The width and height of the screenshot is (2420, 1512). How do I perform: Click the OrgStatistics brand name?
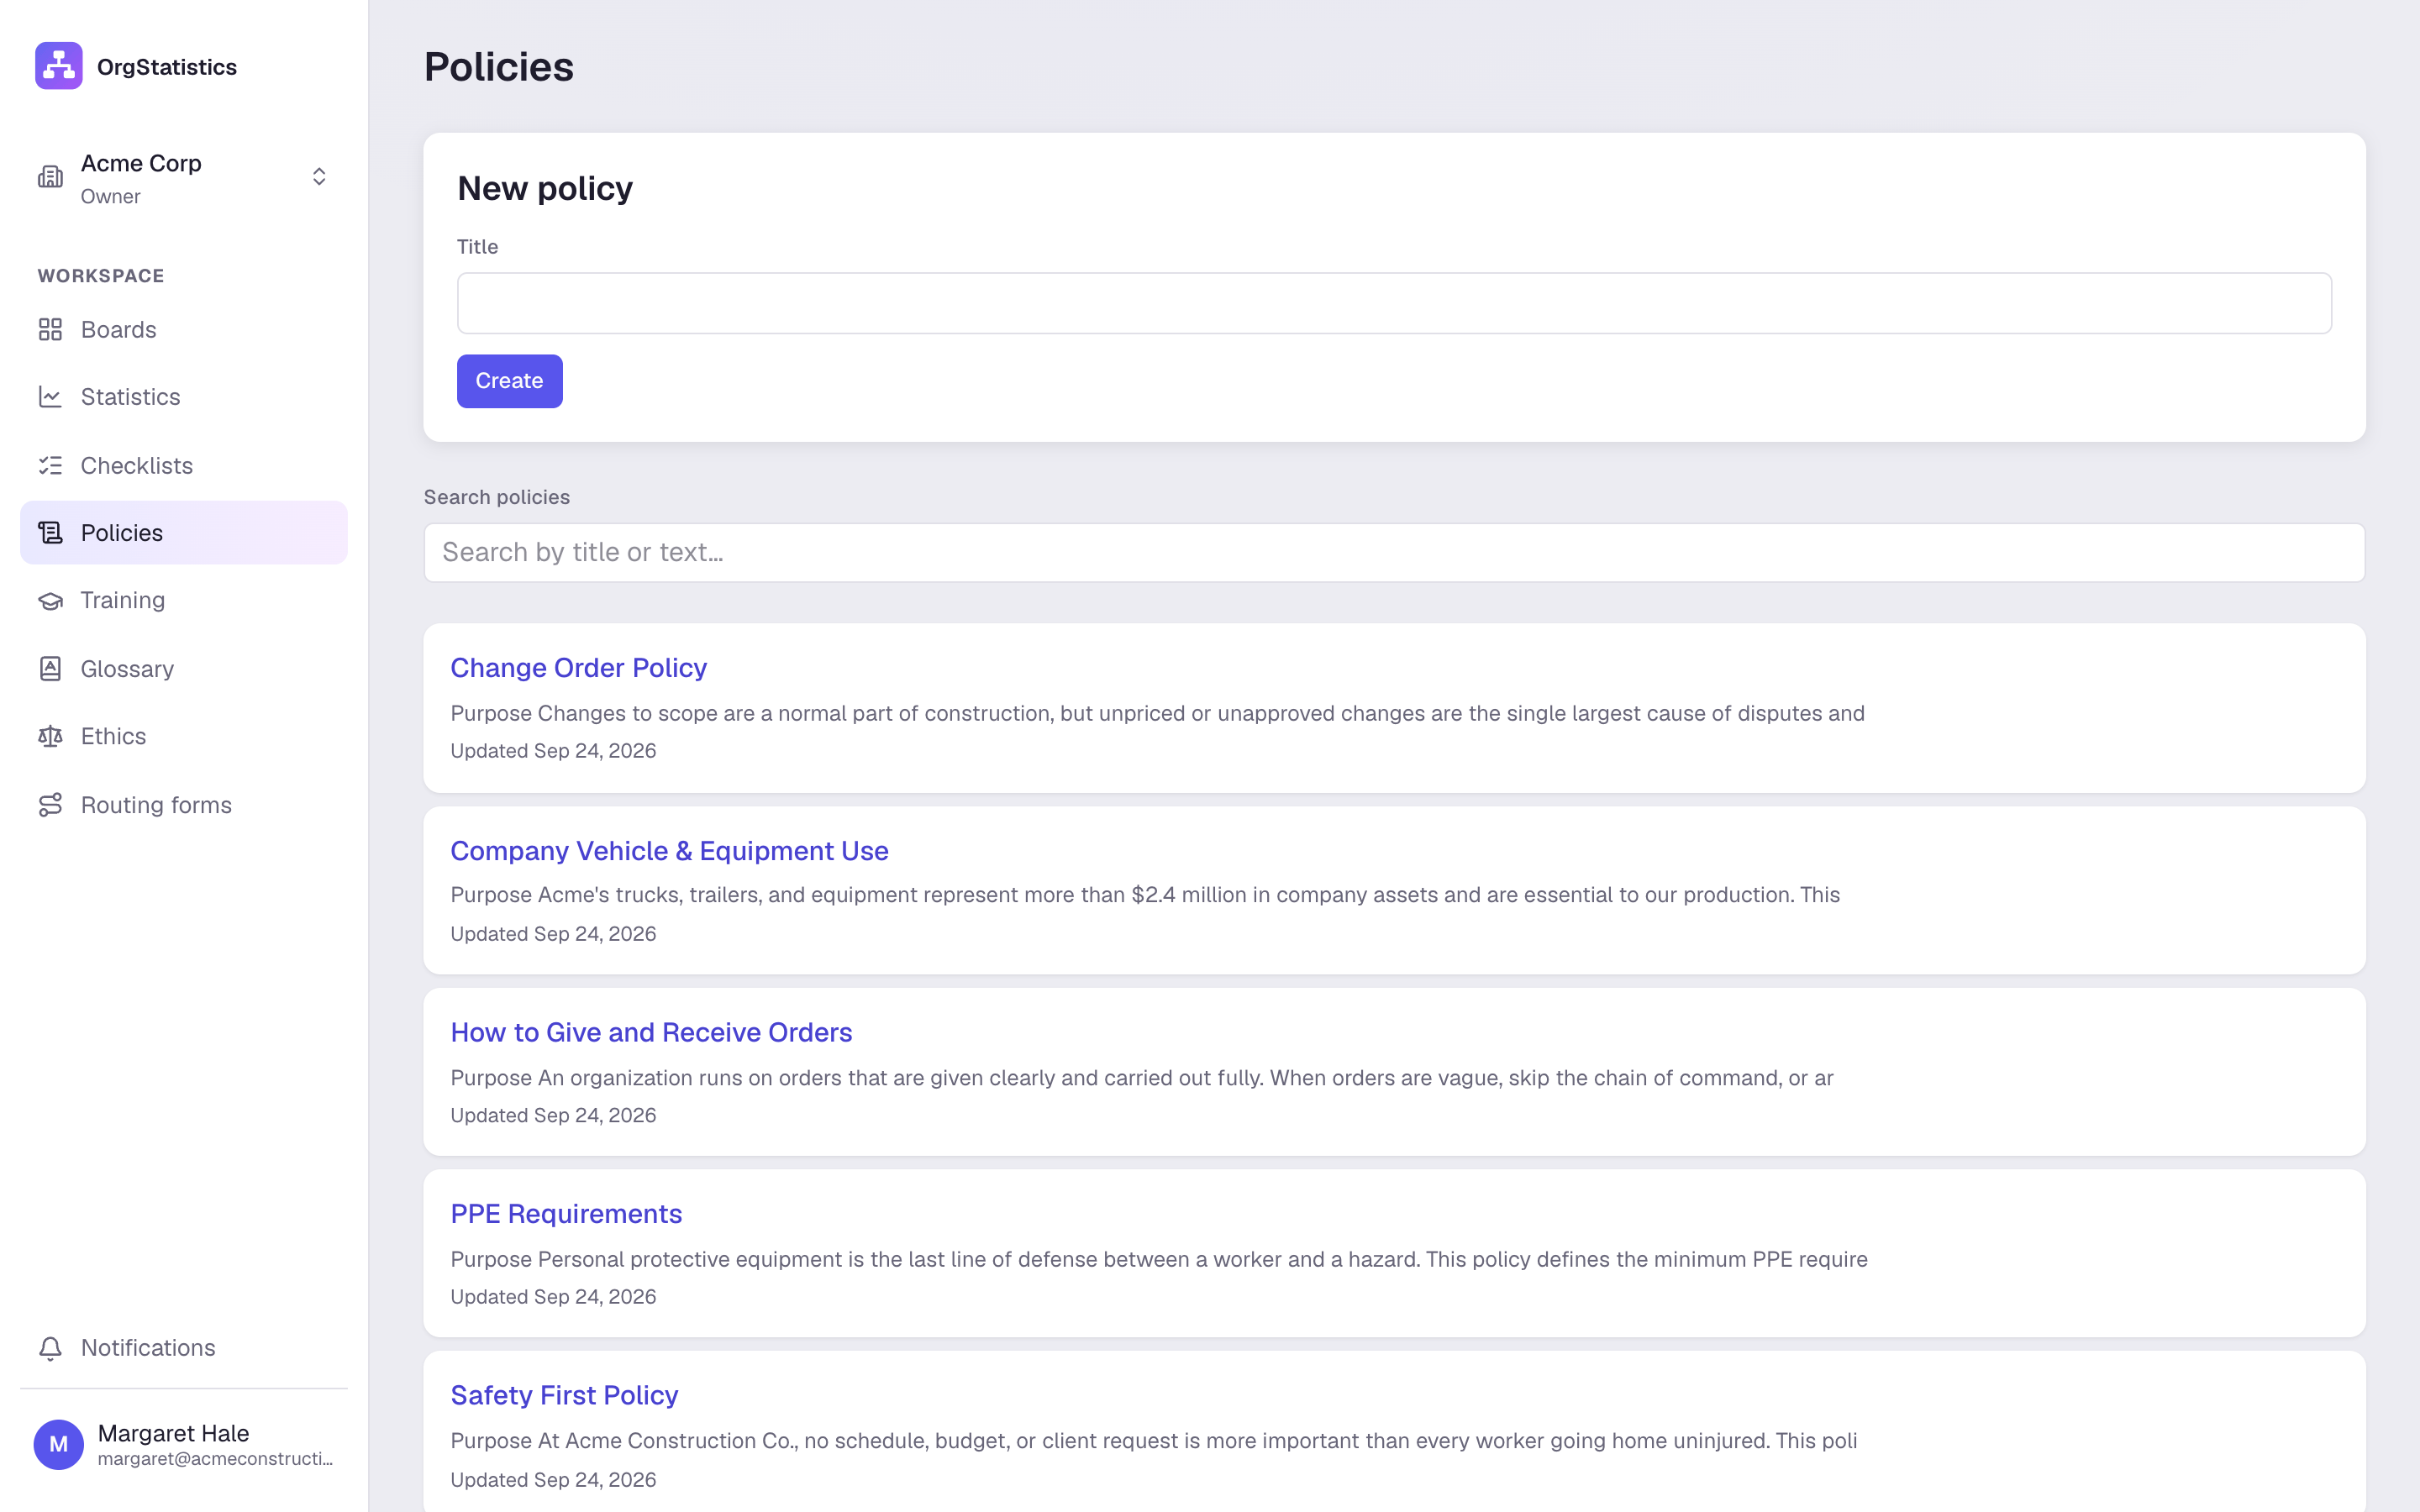167,67
